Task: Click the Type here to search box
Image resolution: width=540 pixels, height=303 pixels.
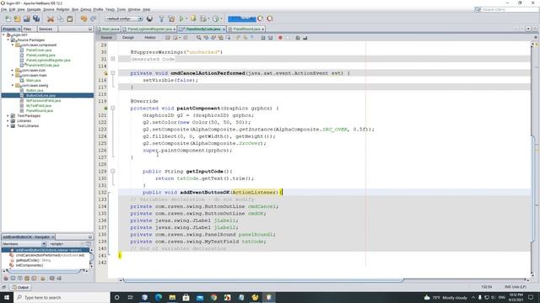Action: (x=62, y=297)
